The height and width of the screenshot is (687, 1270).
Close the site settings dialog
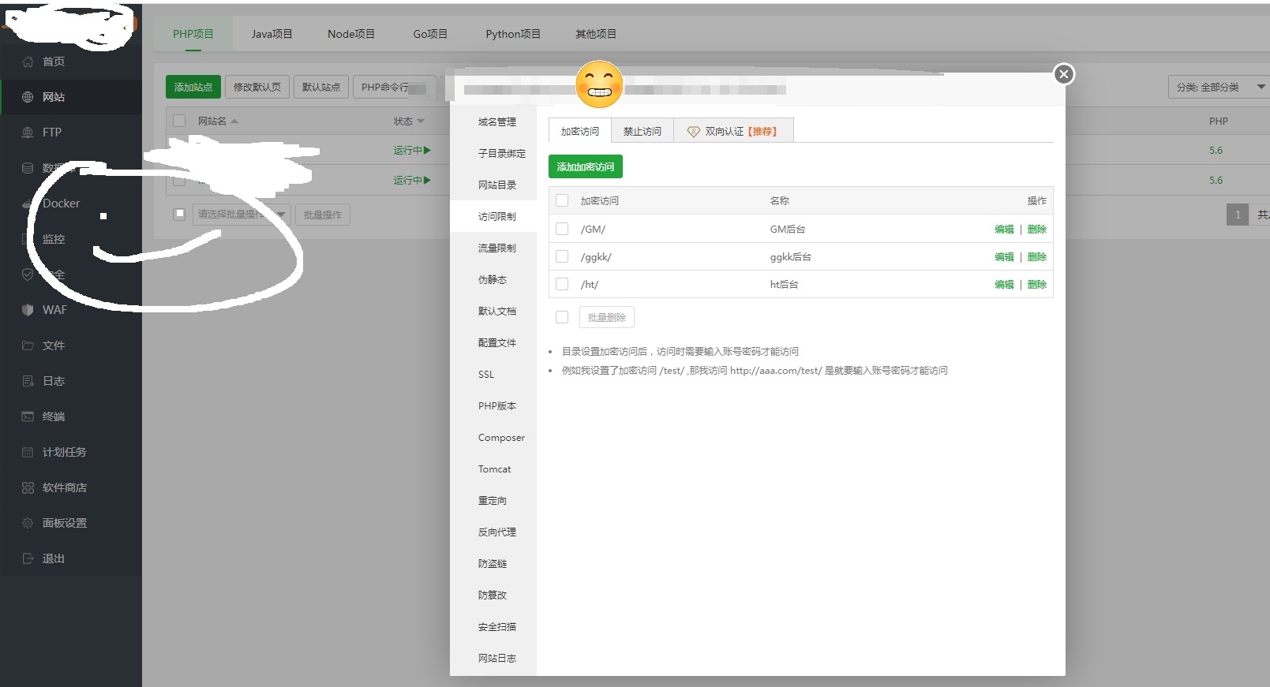coord(1063,74)
